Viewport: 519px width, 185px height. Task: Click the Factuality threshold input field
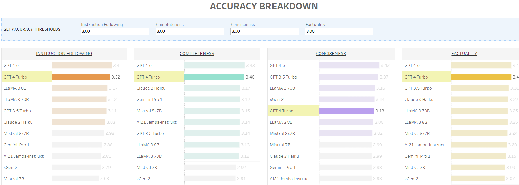point(339,31)
